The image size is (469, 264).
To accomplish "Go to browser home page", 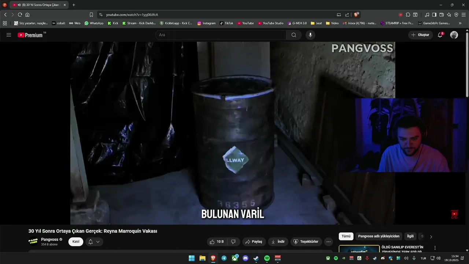I will point(27,15).
